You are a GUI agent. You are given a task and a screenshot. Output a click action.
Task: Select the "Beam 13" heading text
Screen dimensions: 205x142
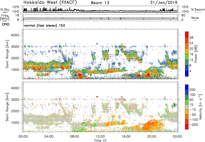click(100, 3)
